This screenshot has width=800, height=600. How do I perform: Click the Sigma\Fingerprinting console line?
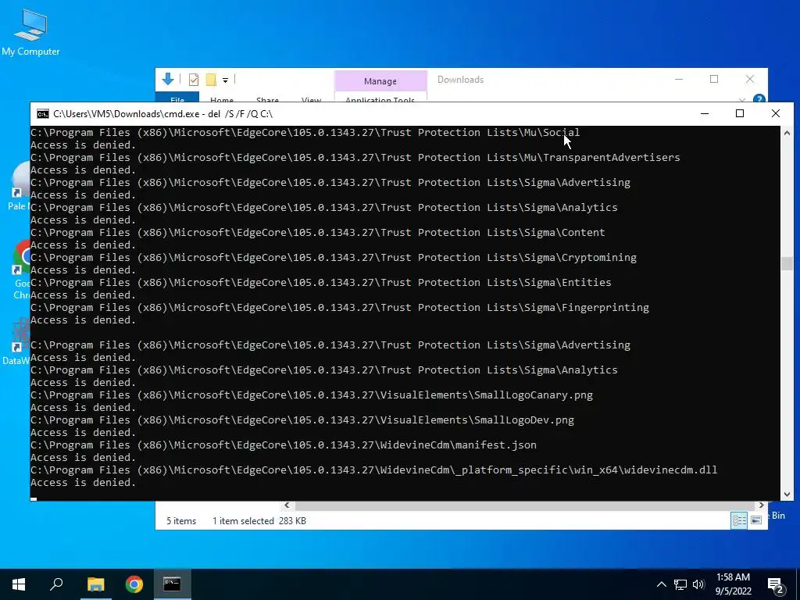[x=340, y=307]
